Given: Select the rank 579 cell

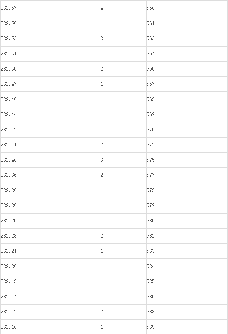Looking at the screenshot, I should tap(187, 205).
